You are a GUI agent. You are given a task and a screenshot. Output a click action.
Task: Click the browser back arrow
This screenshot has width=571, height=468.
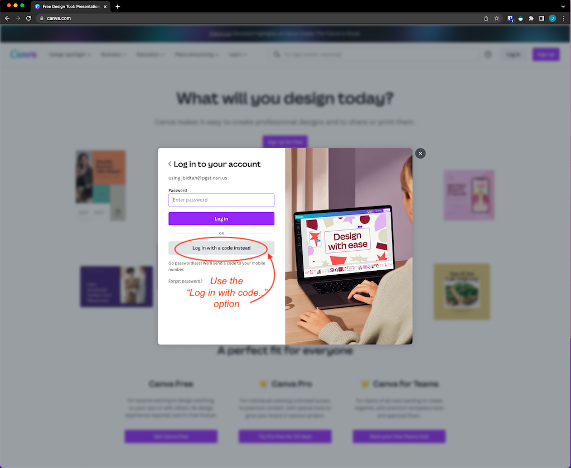tap(7, 18)
